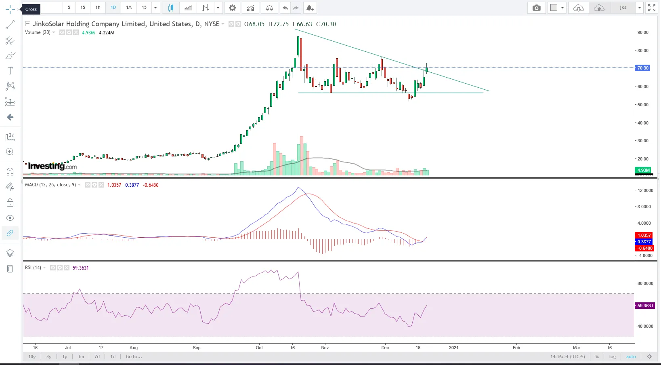Create a price alert with bell icon
The width and height of the screenshot is (661, 365).
click(x=310, y=8)
